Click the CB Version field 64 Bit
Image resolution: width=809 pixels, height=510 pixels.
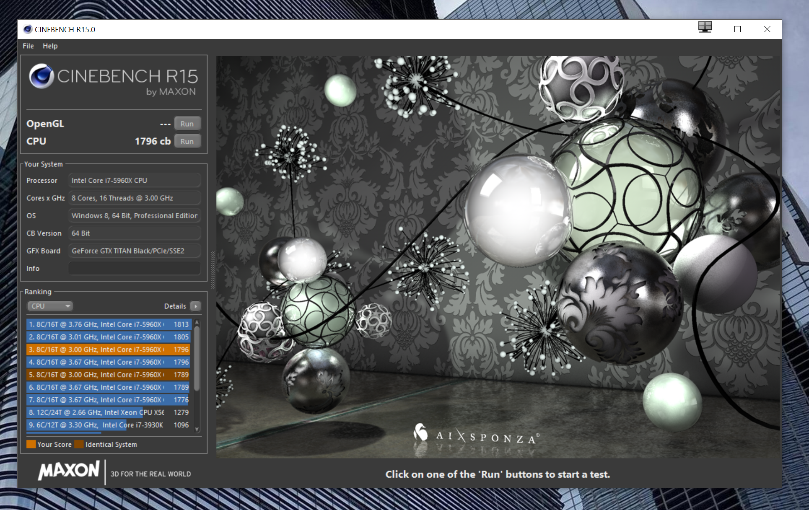pyautogui.click(x=134, y=233)
